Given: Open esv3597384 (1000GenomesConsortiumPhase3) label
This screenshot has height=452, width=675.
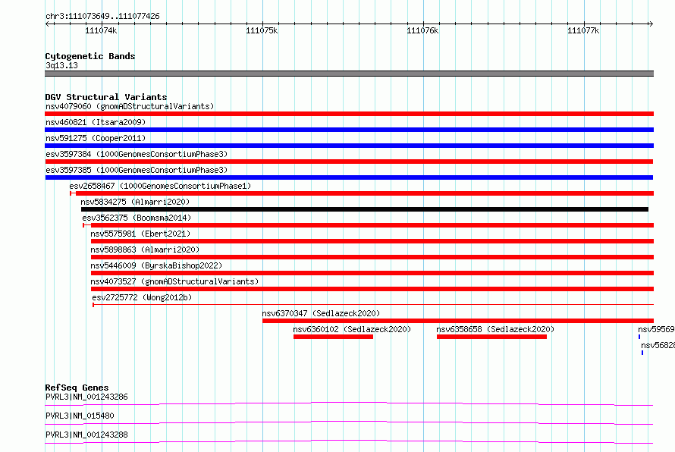Looking at the screenshot, I should click(137, 154).
